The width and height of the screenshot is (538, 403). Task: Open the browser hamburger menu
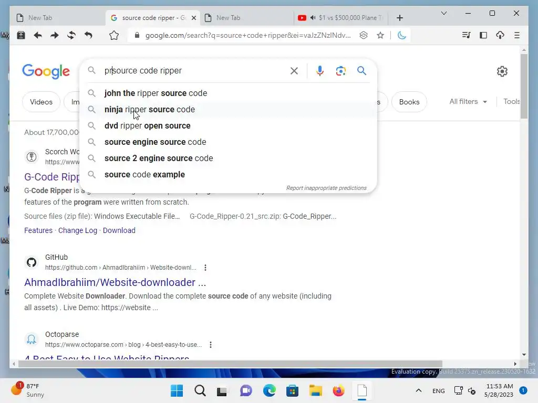(x=517, y=35)
